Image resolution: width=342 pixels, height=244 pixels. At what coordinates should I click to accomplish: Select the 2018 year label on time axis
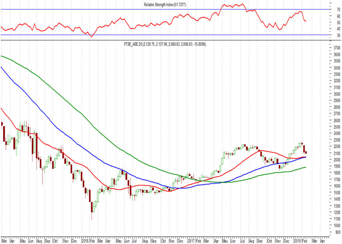(297, 241)
